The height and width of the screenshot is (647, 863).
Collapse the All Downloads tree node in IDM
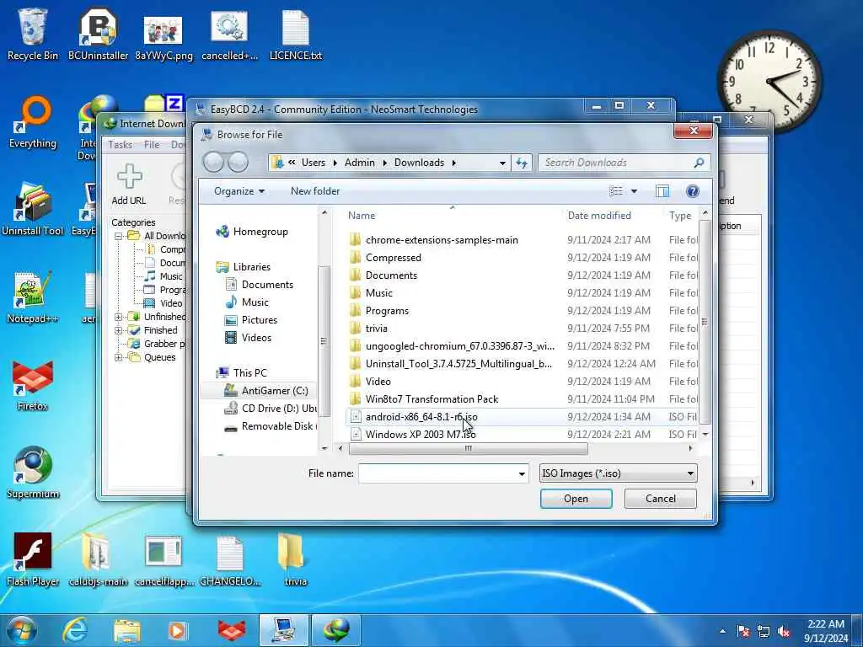118,236
